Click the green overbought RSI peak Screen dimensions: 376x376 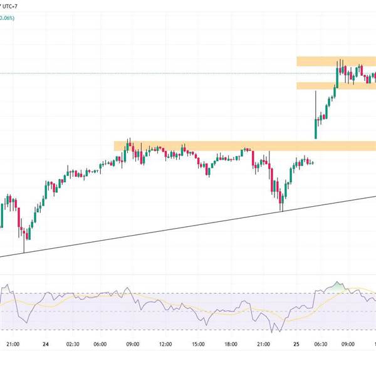click(x=339, y=286)
